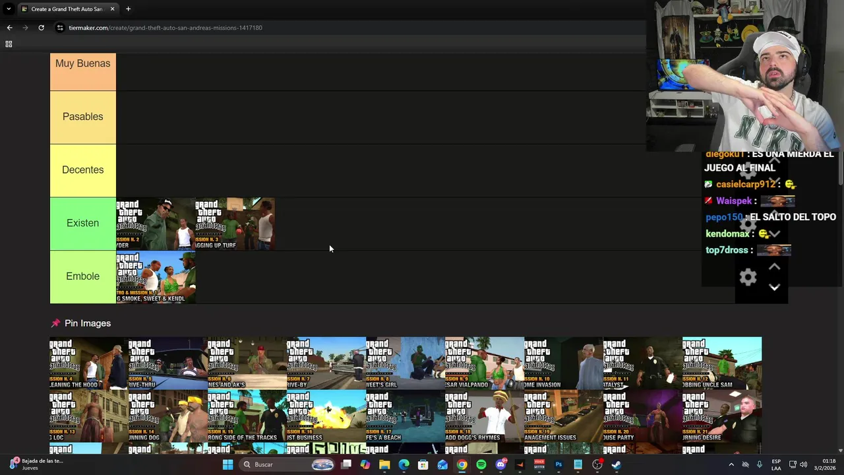Open settings gear for Embole tier row

pos(748,277)
